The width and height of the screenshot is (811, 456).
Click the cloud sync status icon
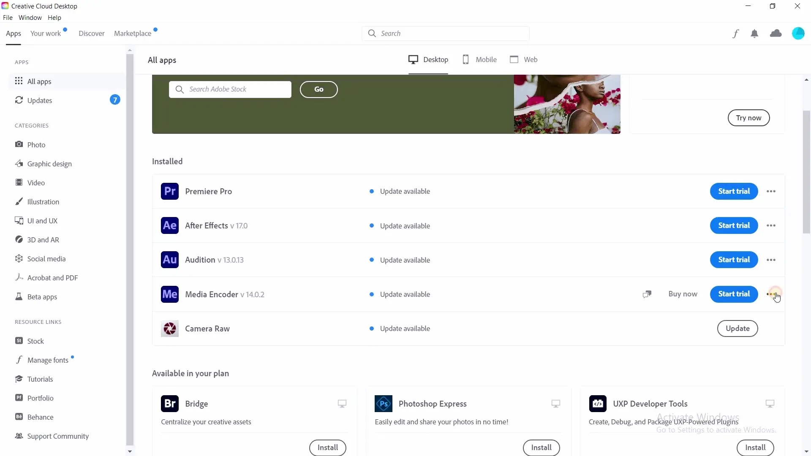tap(776, 33)
